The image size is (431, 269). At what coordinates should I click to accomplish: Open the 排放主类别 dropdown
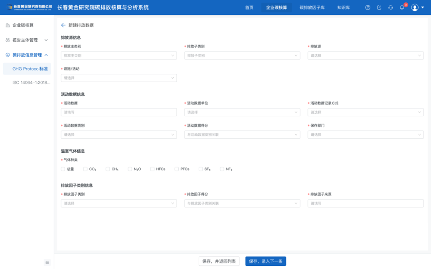click(x=119, y=55)
